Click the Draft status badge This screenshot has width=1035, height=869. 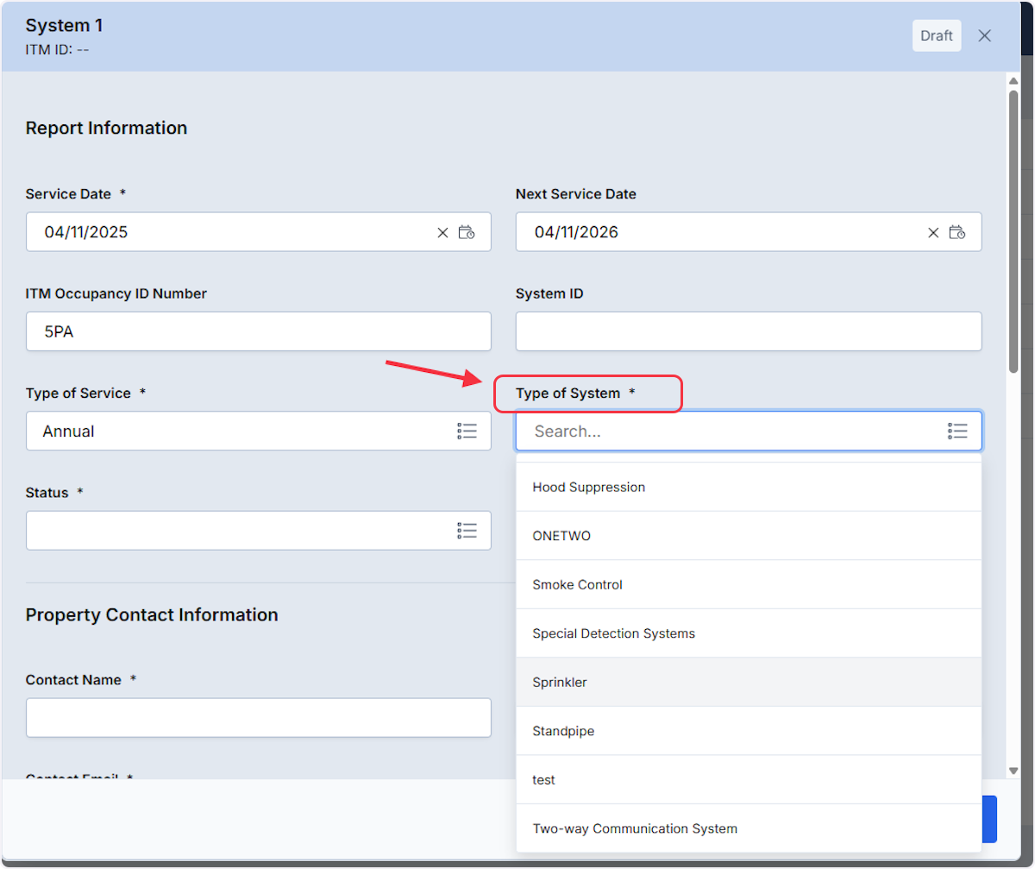937,35
